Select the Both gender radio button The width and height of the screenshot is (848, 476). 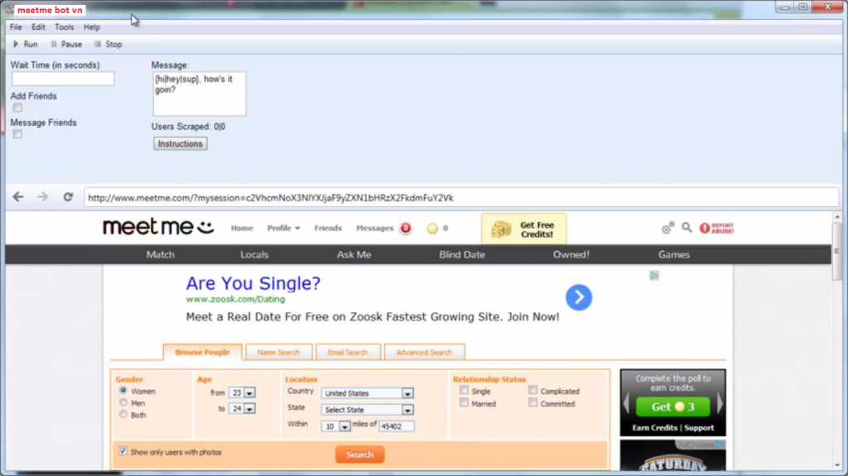(x=123, y=415)
